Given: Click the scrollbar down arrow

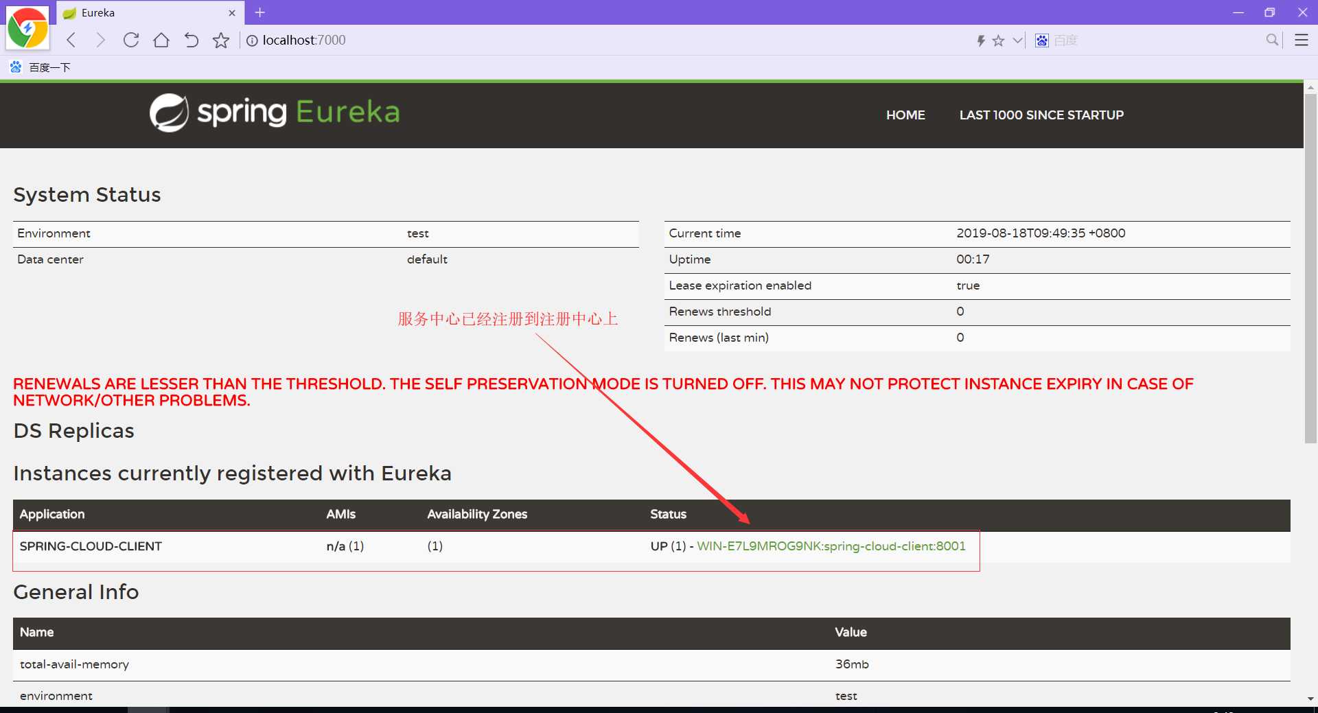Looking at the screenshot, I should pyautogui.click(x=1310, y=699).
